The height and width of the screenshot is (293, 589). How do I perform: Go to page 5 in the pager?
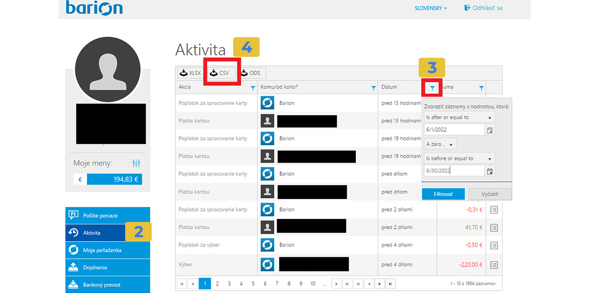click(253, 284)
